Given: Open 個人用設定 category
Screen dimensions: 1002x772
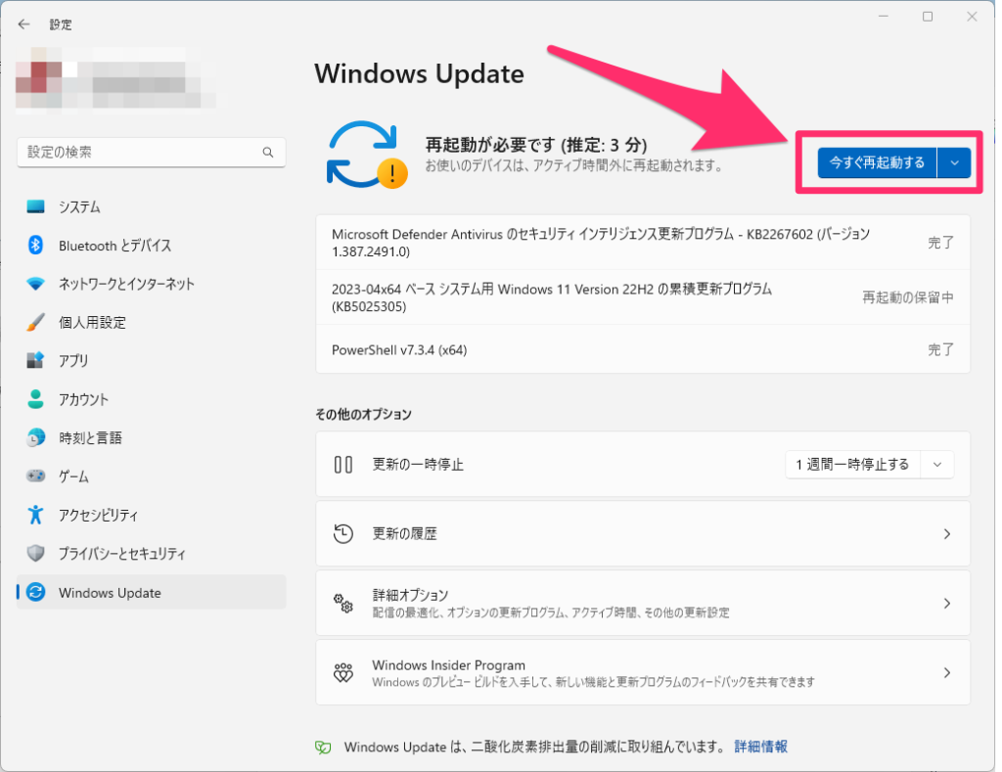Looking at the screenshot, I should 152,322.
